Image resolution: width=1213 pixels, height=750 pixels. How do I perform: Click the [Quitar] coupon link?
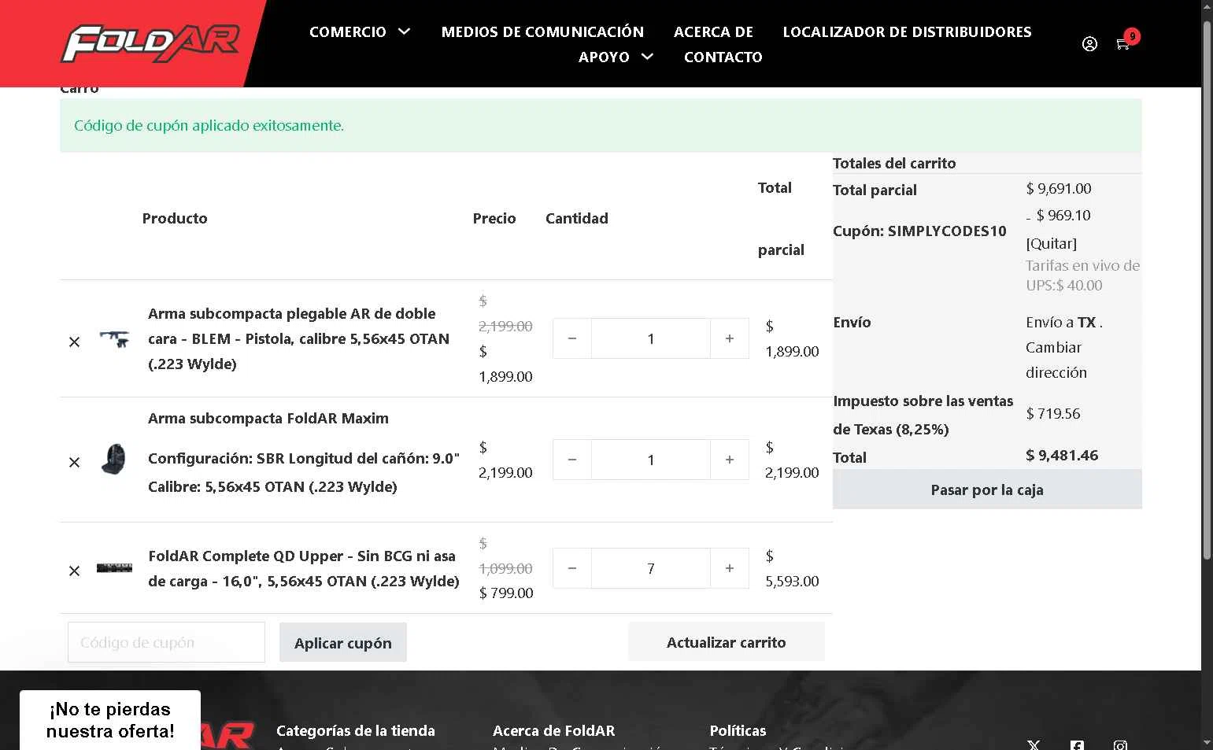tap(1051, 243)
